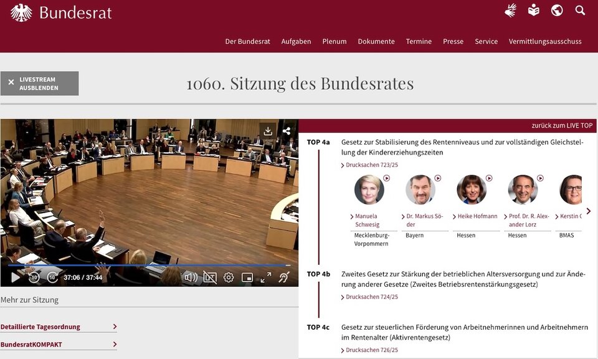Toggle subtitles in the video player
Image resolution: width=598 pixels, height=359 pixels.
coord(210,277)
